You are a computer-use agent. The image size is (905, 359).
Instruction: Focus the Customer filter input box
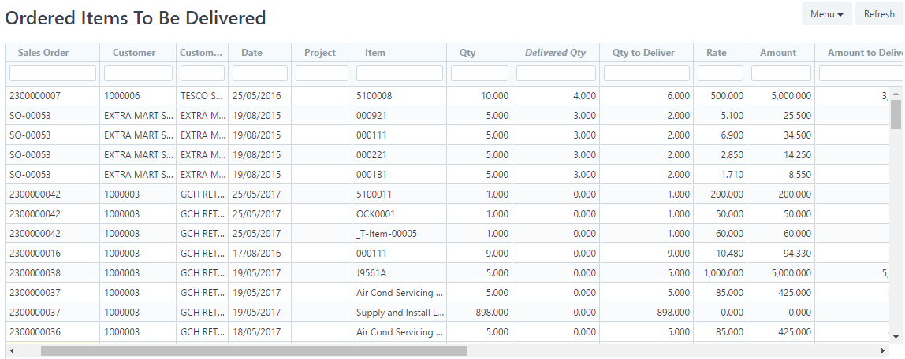point(138,73)
